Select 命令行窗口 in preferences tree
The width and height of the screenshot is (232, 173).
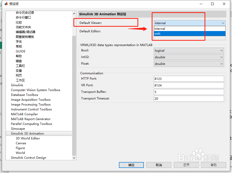23,18
